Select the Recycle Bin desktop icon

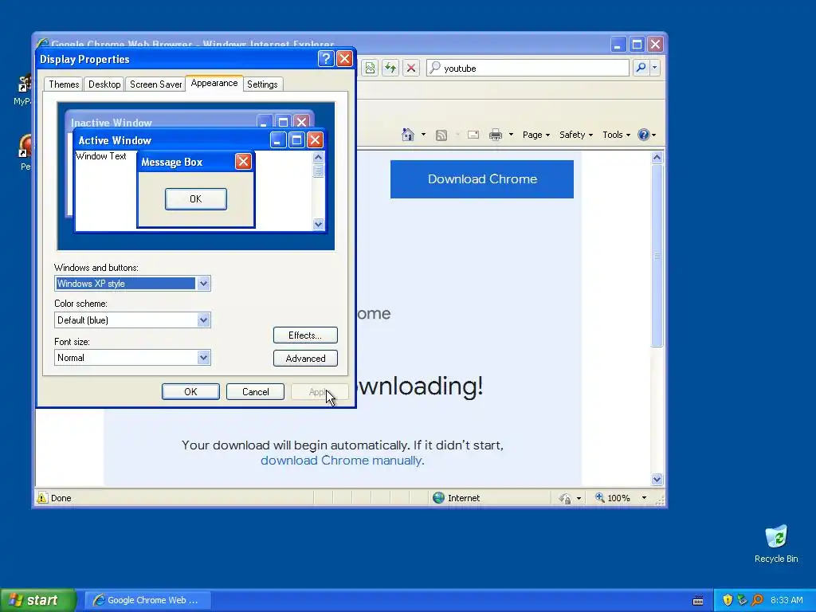coord(776,543)
